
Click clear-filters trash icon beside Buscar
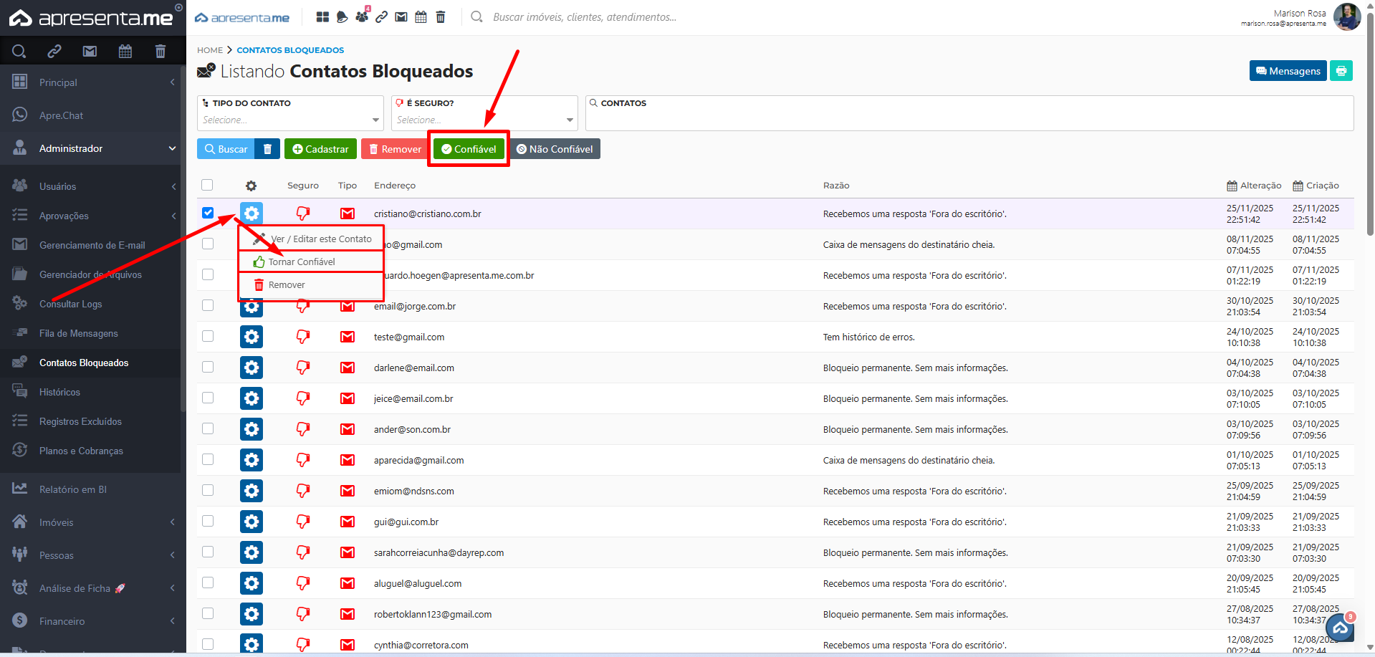point(267,149)
